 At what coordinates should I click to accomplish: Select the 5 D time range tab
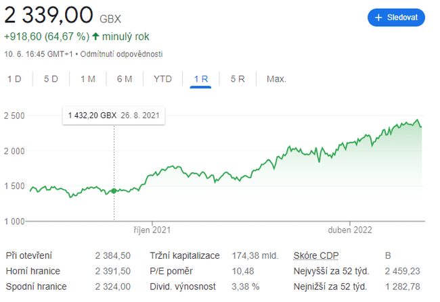[x=51, y=79]
